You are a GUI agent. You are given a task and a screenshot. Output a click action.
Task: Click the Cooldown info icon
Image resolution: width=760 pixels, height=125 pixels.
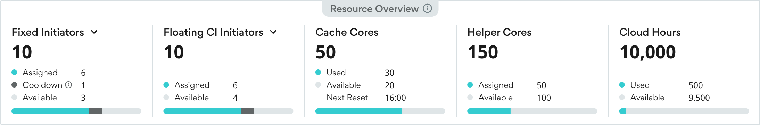(69, 85)
